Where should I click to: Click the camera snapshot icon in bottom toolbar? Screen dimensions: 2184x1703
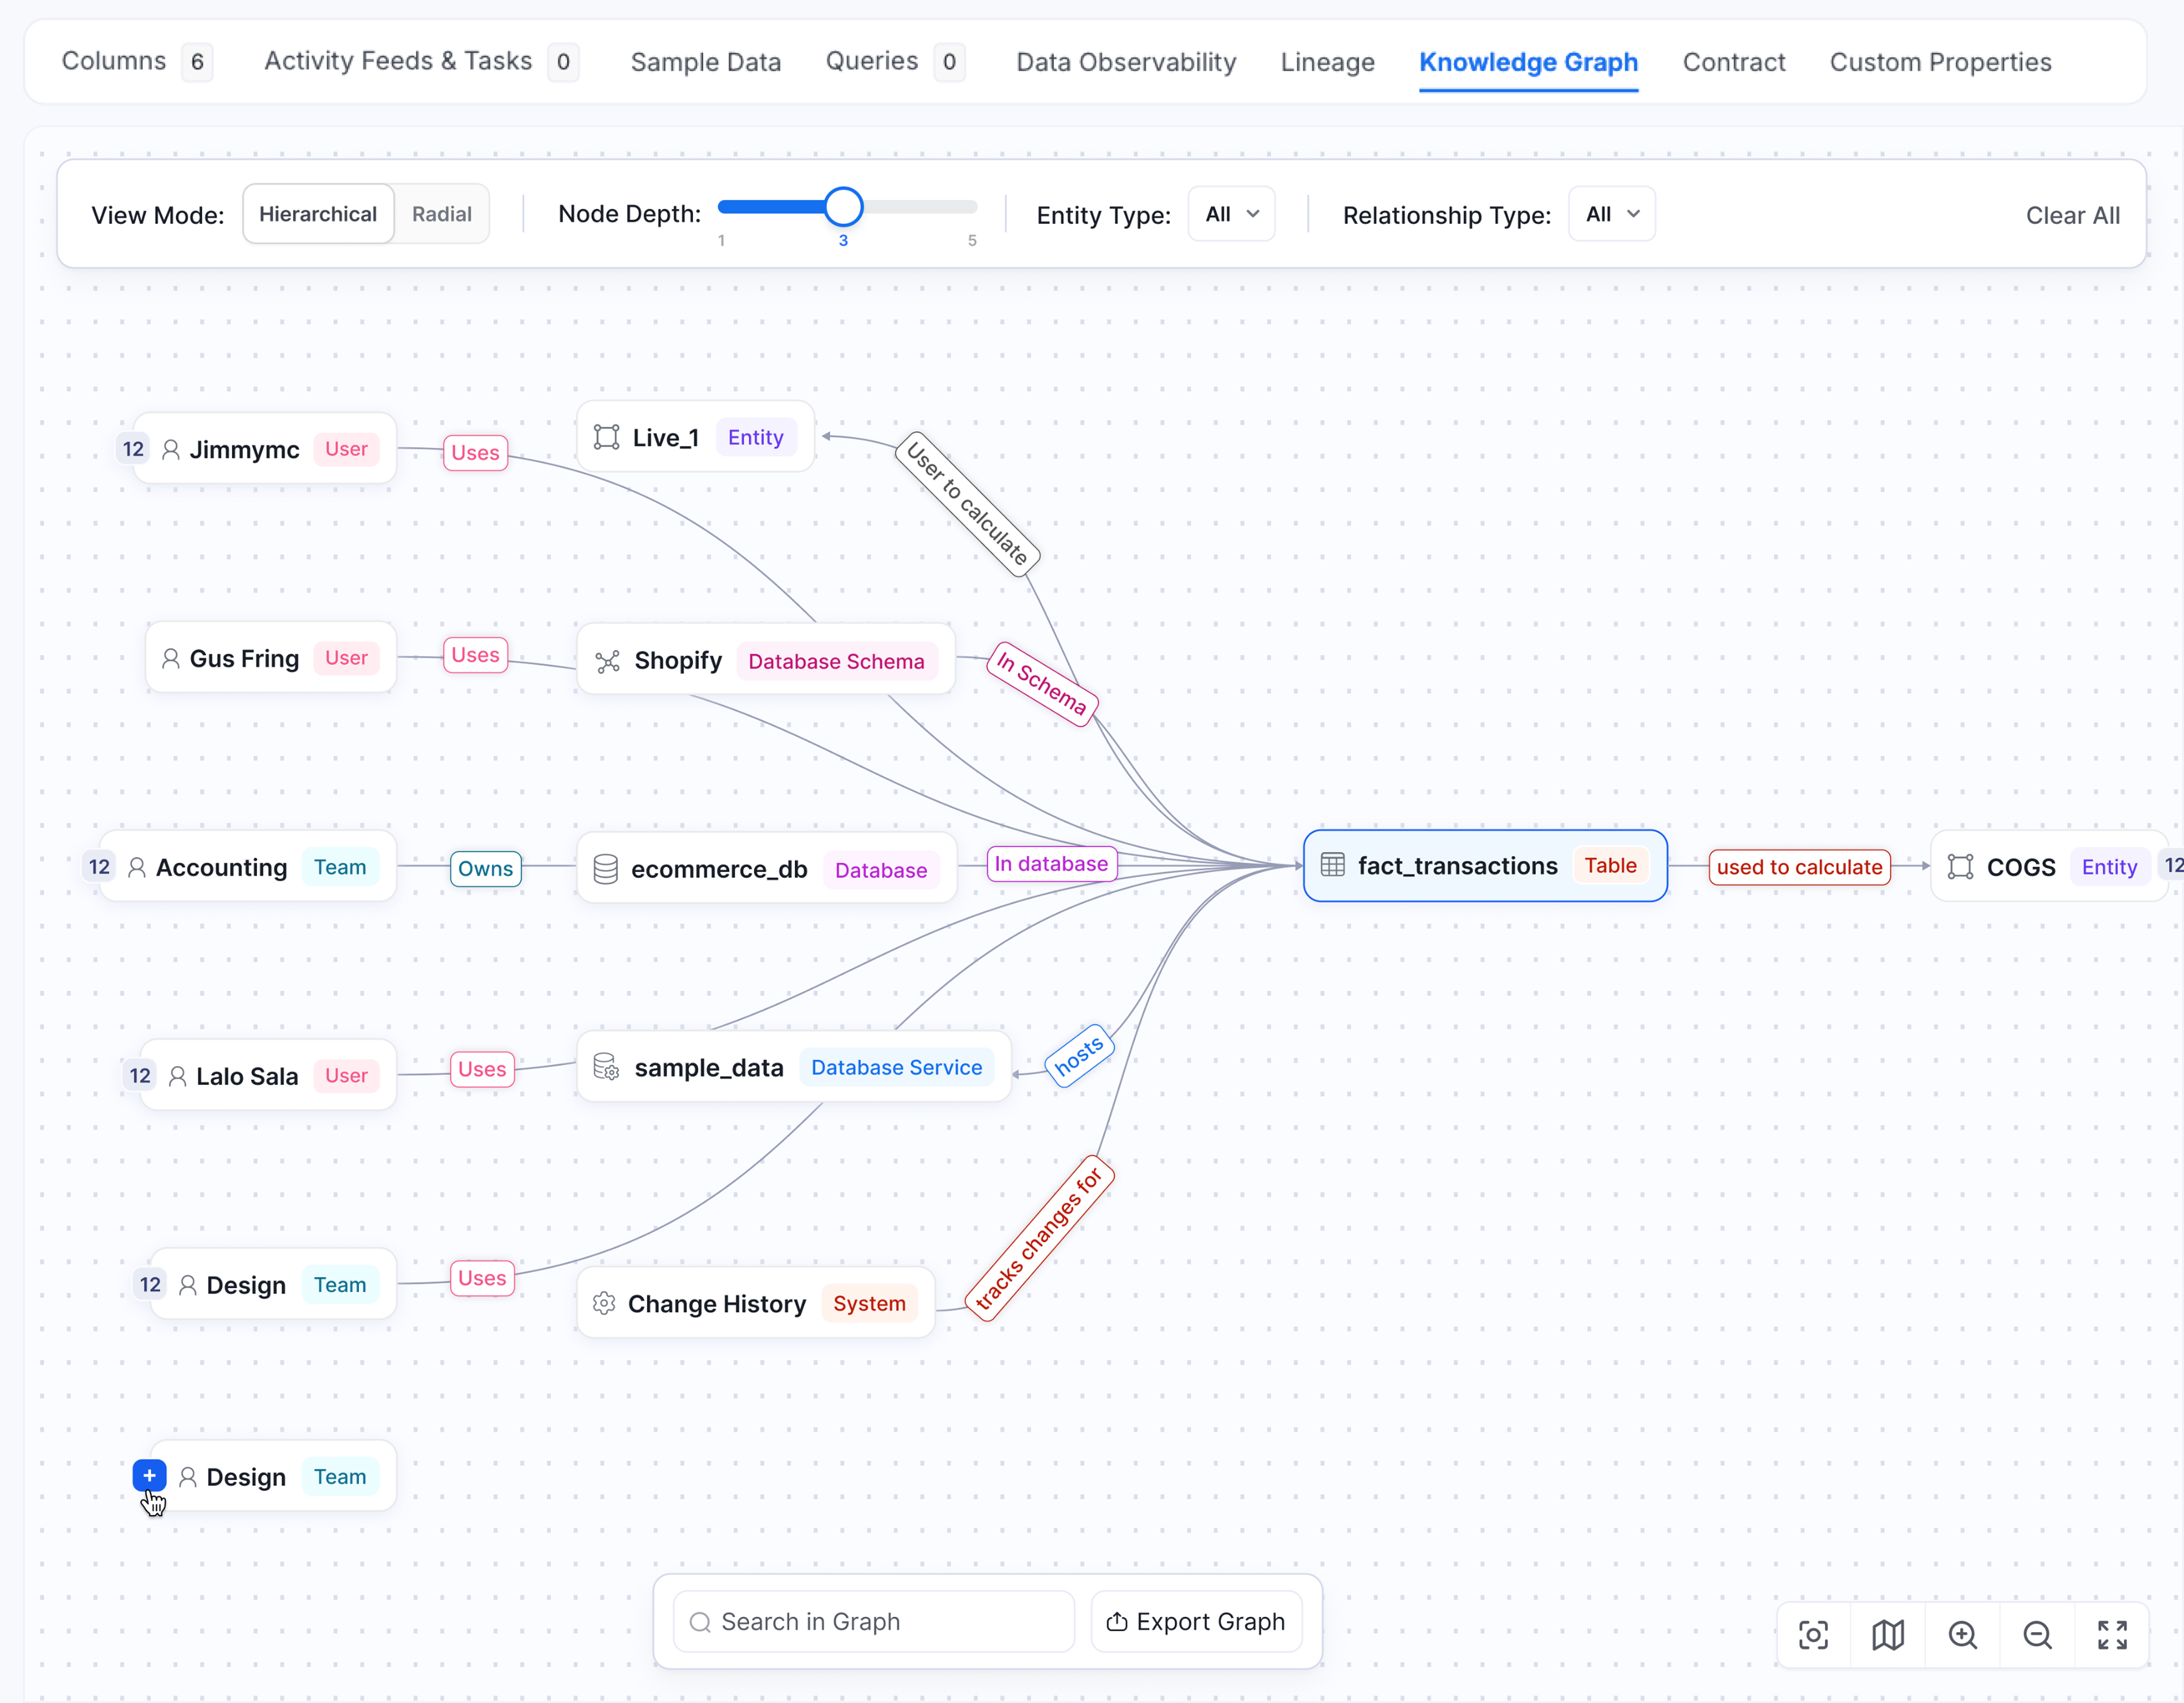click(x=1813, y=1635)
